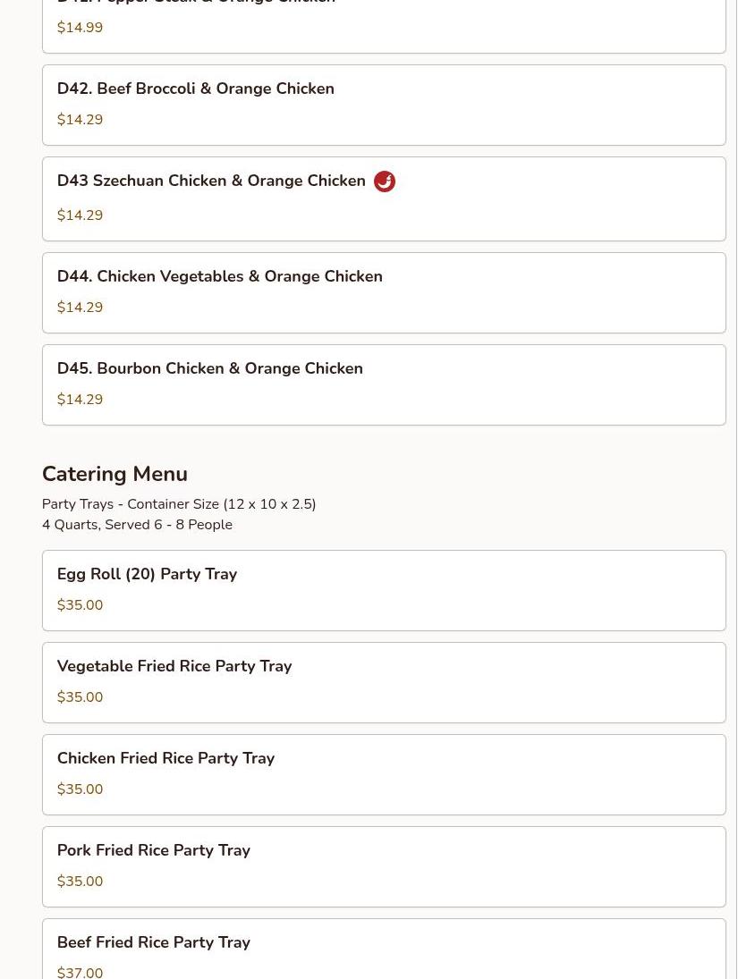Click the $37.00 Beef Fried Rice price
The width and height of the screenshot is (755, 979).
click(80, 972)
